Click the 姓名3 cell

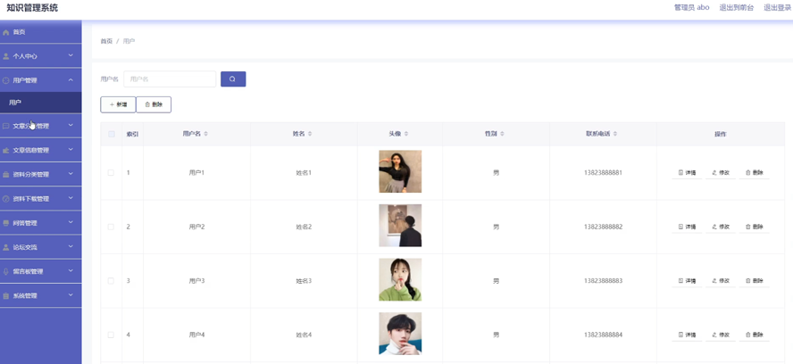(x=304, y=281)
